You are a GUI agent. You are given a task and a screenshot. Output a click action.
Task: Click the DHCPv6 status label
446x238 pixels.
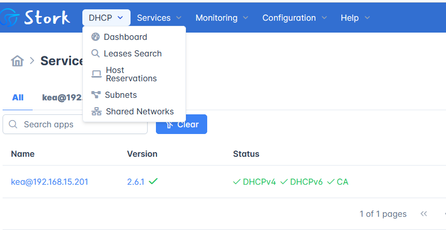306,182
